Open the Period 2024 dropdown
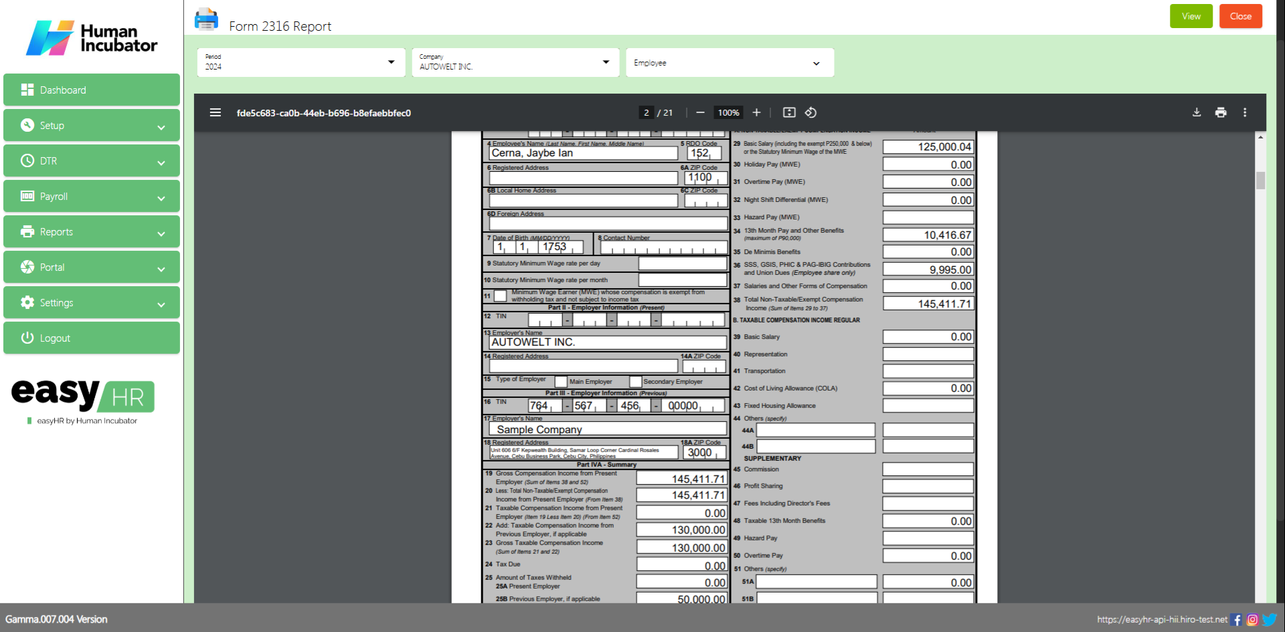The height and width of the screenshot is (632, 1285). [301, 62]
